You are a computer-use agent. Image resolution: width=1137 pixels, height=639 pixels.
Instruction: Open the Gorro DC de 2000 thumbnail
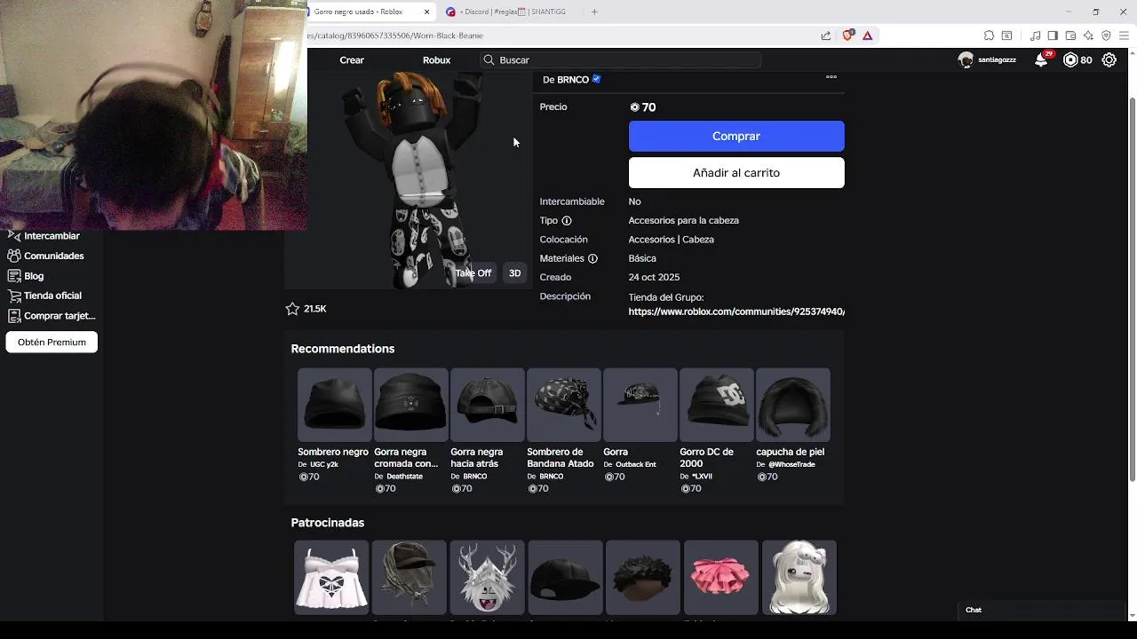tap(716, 405)
